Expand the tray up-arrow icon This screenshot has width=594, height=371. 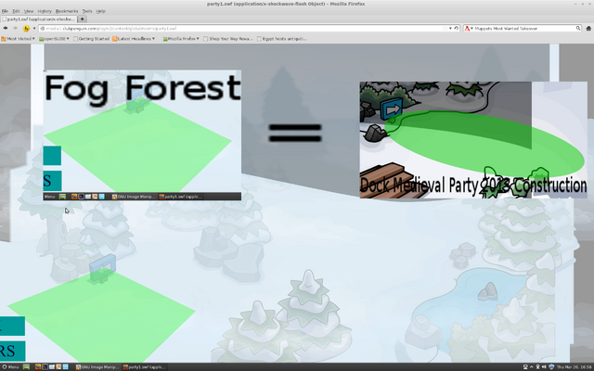click(x=532, y=367)
